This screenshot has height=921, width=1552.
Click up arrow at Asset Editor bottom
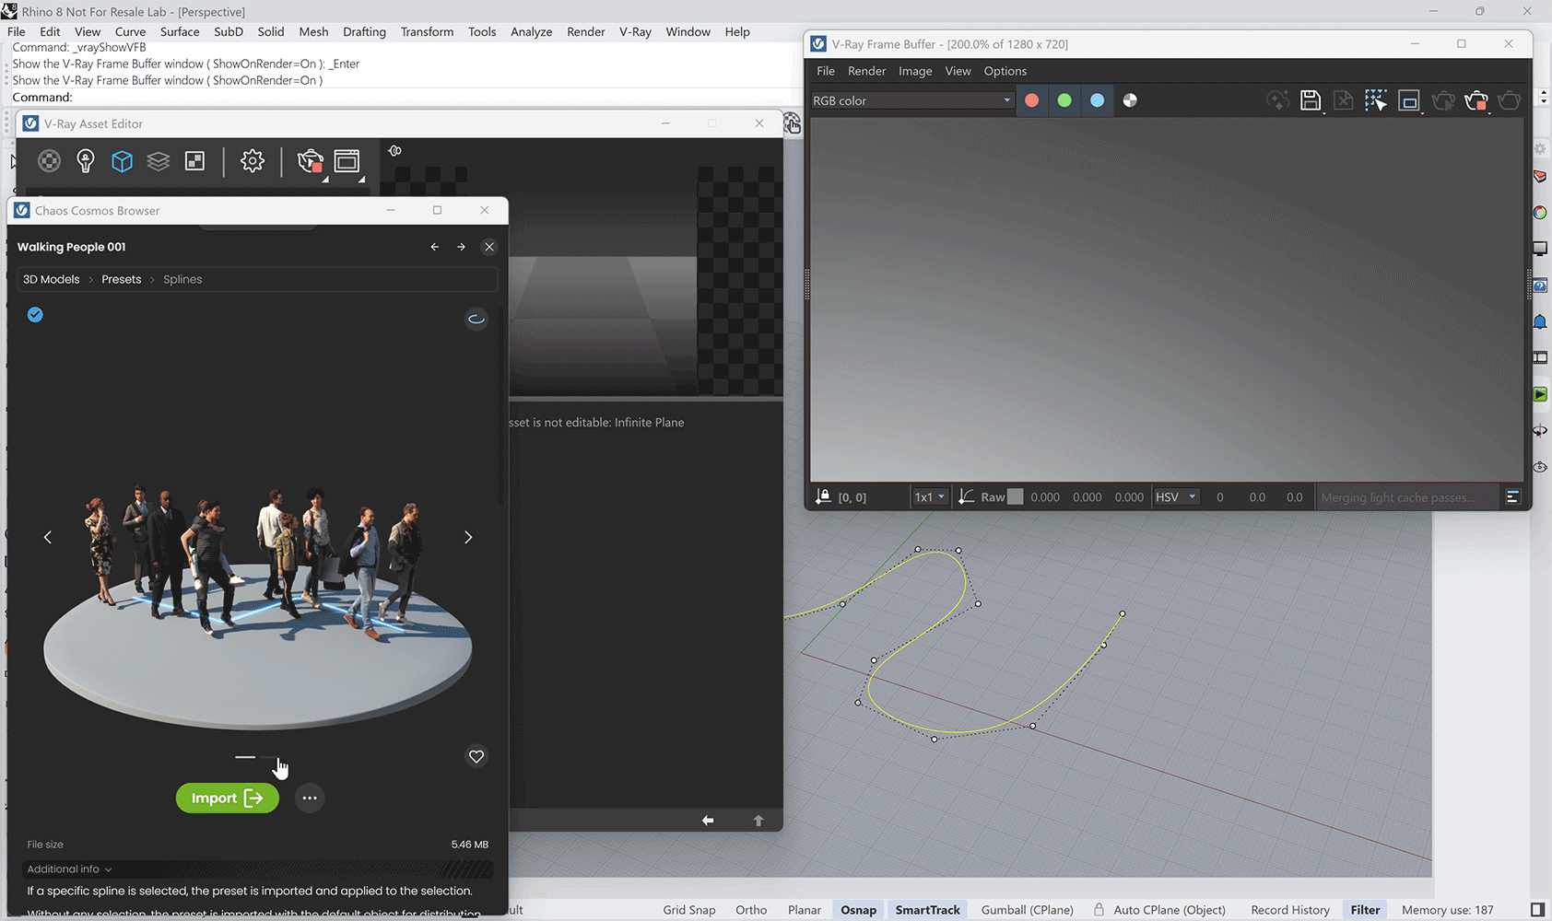pyautogui.click(x=758, y=821)
